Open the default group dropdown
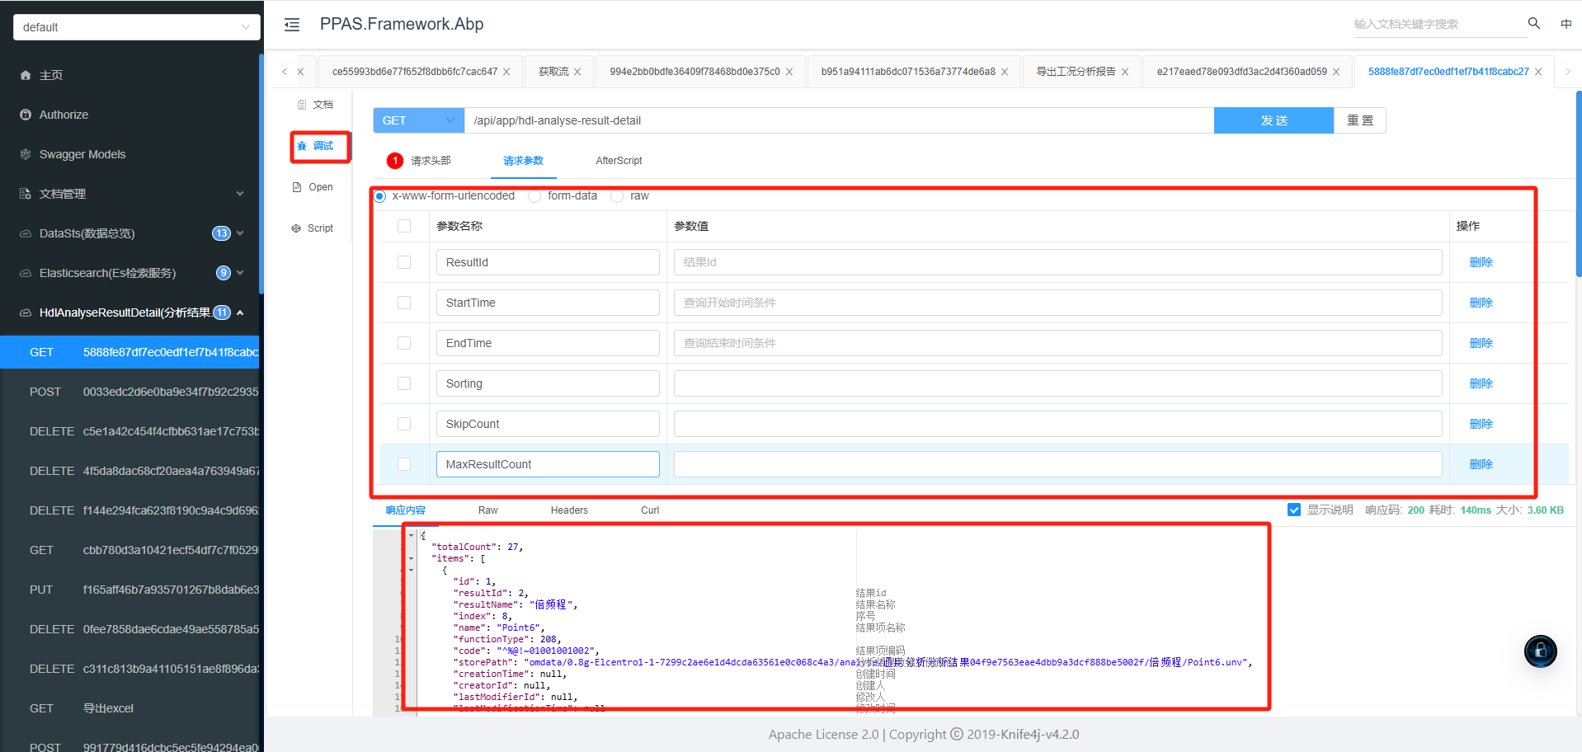Viewport: 1582px width, 752px height. tap(136, 27)
